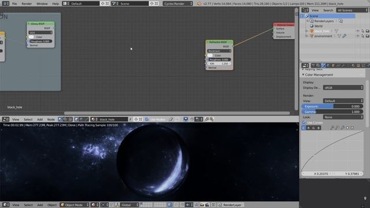Adjust the Gamma slider

point(332,112)
